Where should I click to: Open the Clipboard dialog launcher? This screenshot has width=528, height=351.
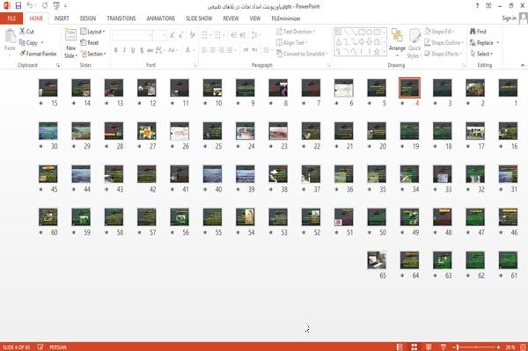58,65
